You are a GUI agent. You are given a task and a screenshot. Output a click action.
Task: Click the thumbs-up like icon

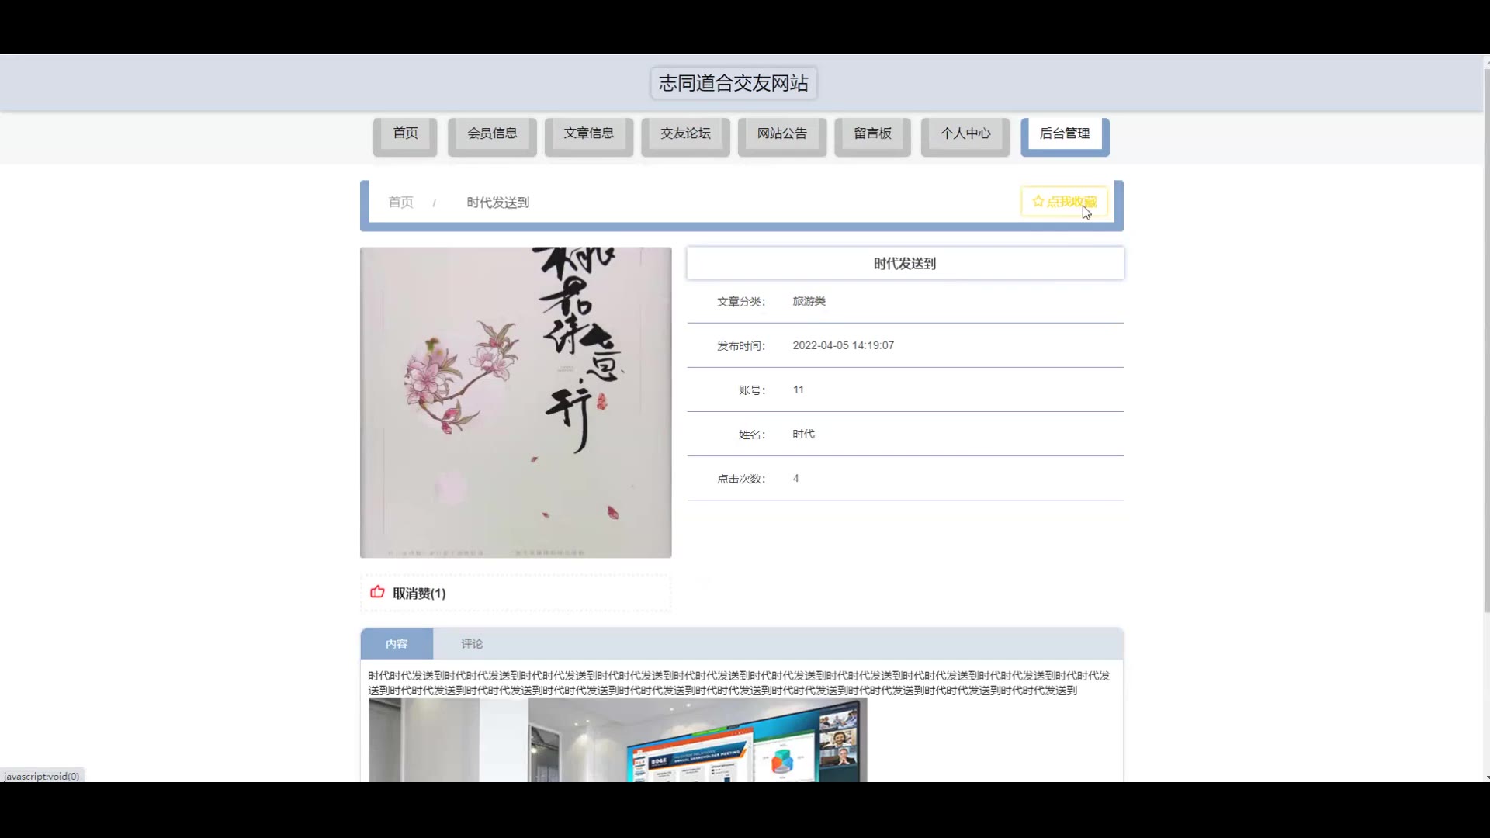[x=377, y=592]
